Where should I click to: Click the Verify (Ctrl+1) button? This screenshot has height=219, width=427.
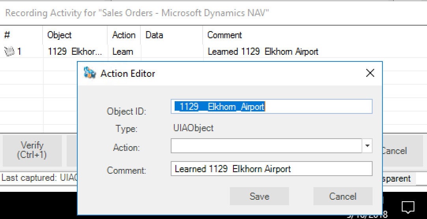click(32, 150)
